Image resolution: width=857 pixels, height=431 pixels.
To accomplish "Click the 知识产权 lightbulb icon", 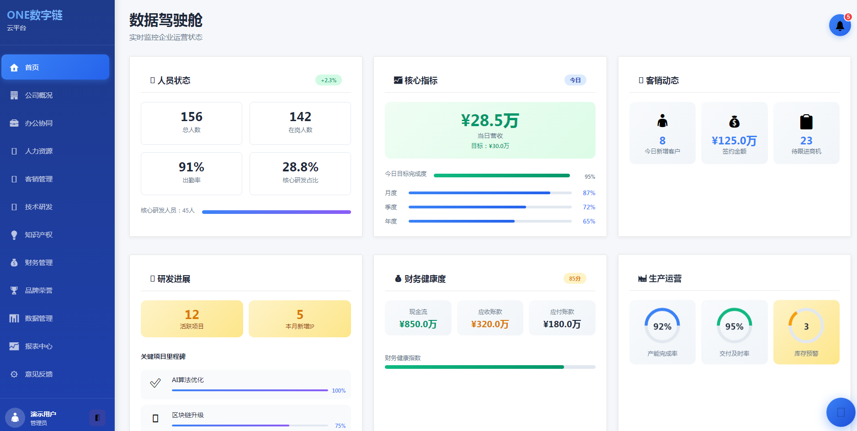I will pyautogui.click(x=14, y=234).
